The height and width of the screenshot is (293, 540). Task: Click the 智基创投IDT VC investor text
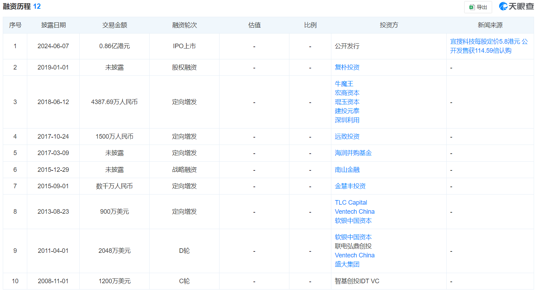357,281
